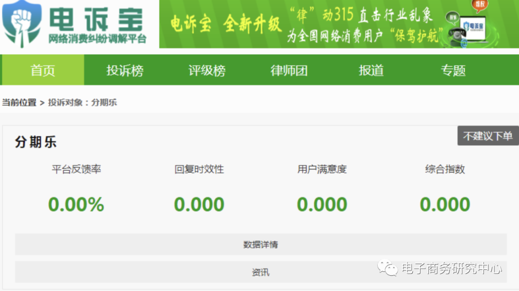Image resolution: width=519 pixels, height=291 pixels.
Task: Expand the 数据详情 section
Action: [x=259, y=244]
